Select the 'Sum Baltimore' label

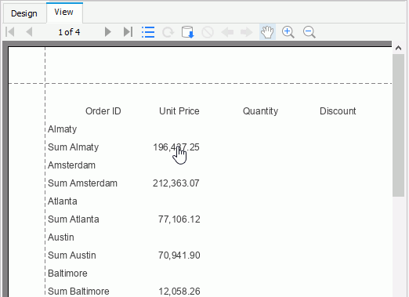click(x=78, y=292)
